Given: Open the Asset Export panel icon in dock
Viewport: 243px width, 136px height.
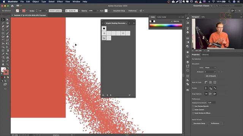Looking at the screenshot, I should tap(188, 66).
